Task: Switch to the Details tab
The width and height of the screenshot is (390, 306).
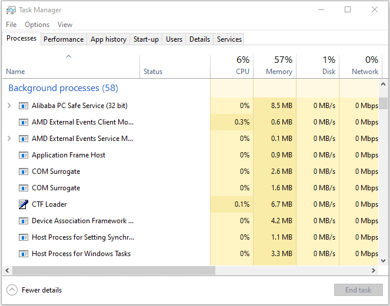Action: coord(199,39)
